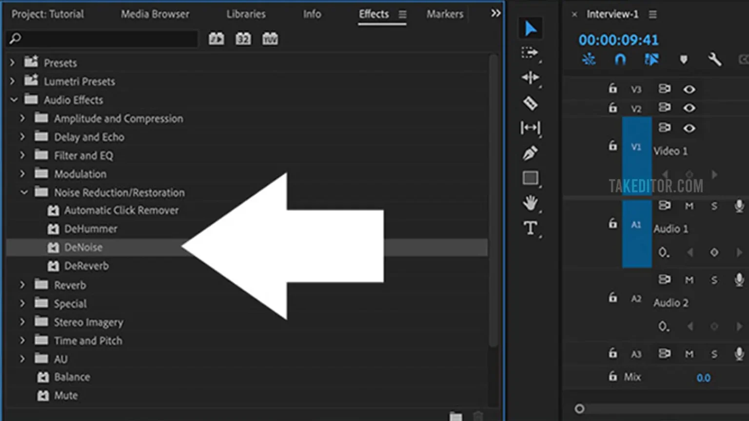Activate the Slip tool
Screen dimensions: 749x421
coord(530,128)
